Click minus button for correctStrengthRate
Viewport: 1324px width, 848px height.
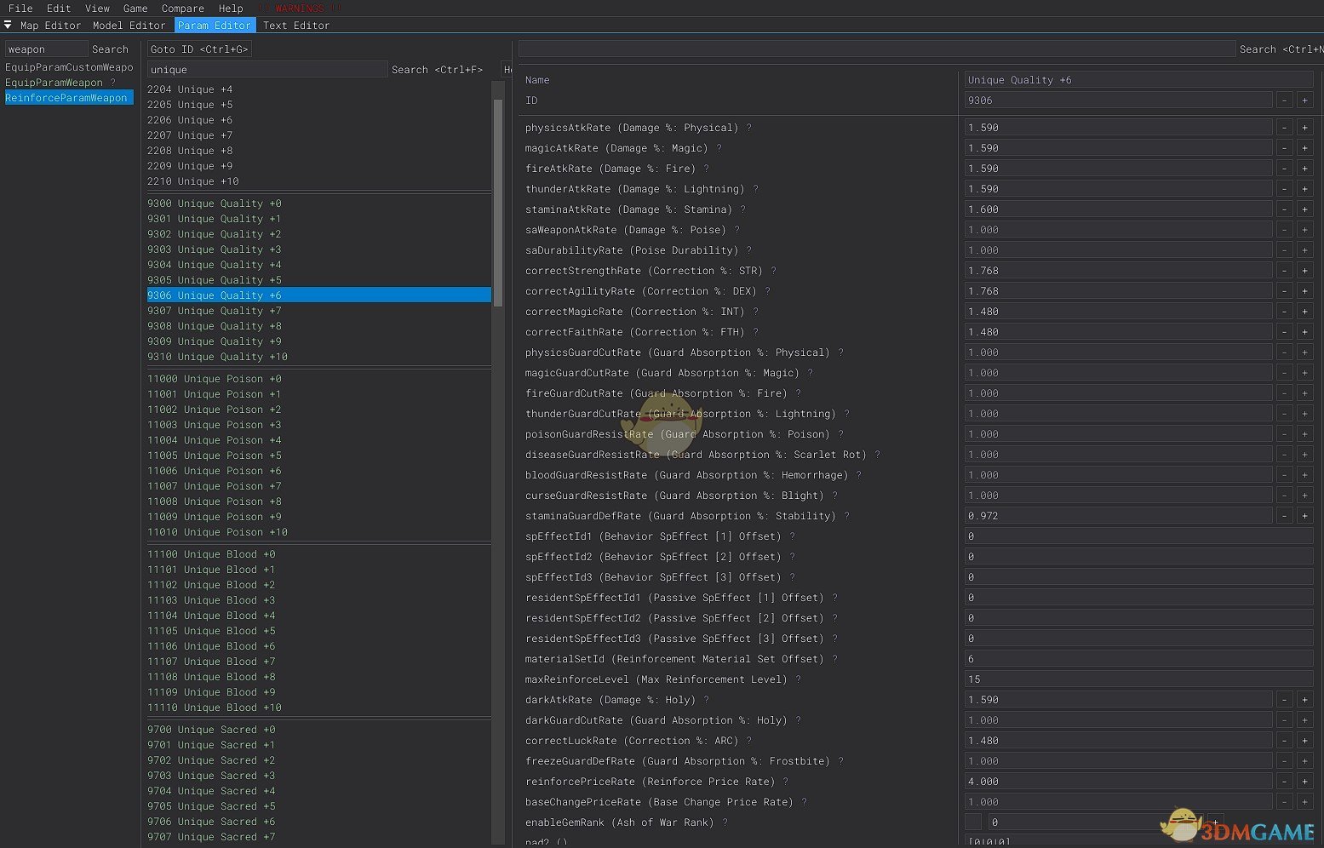coord(1284,271)
